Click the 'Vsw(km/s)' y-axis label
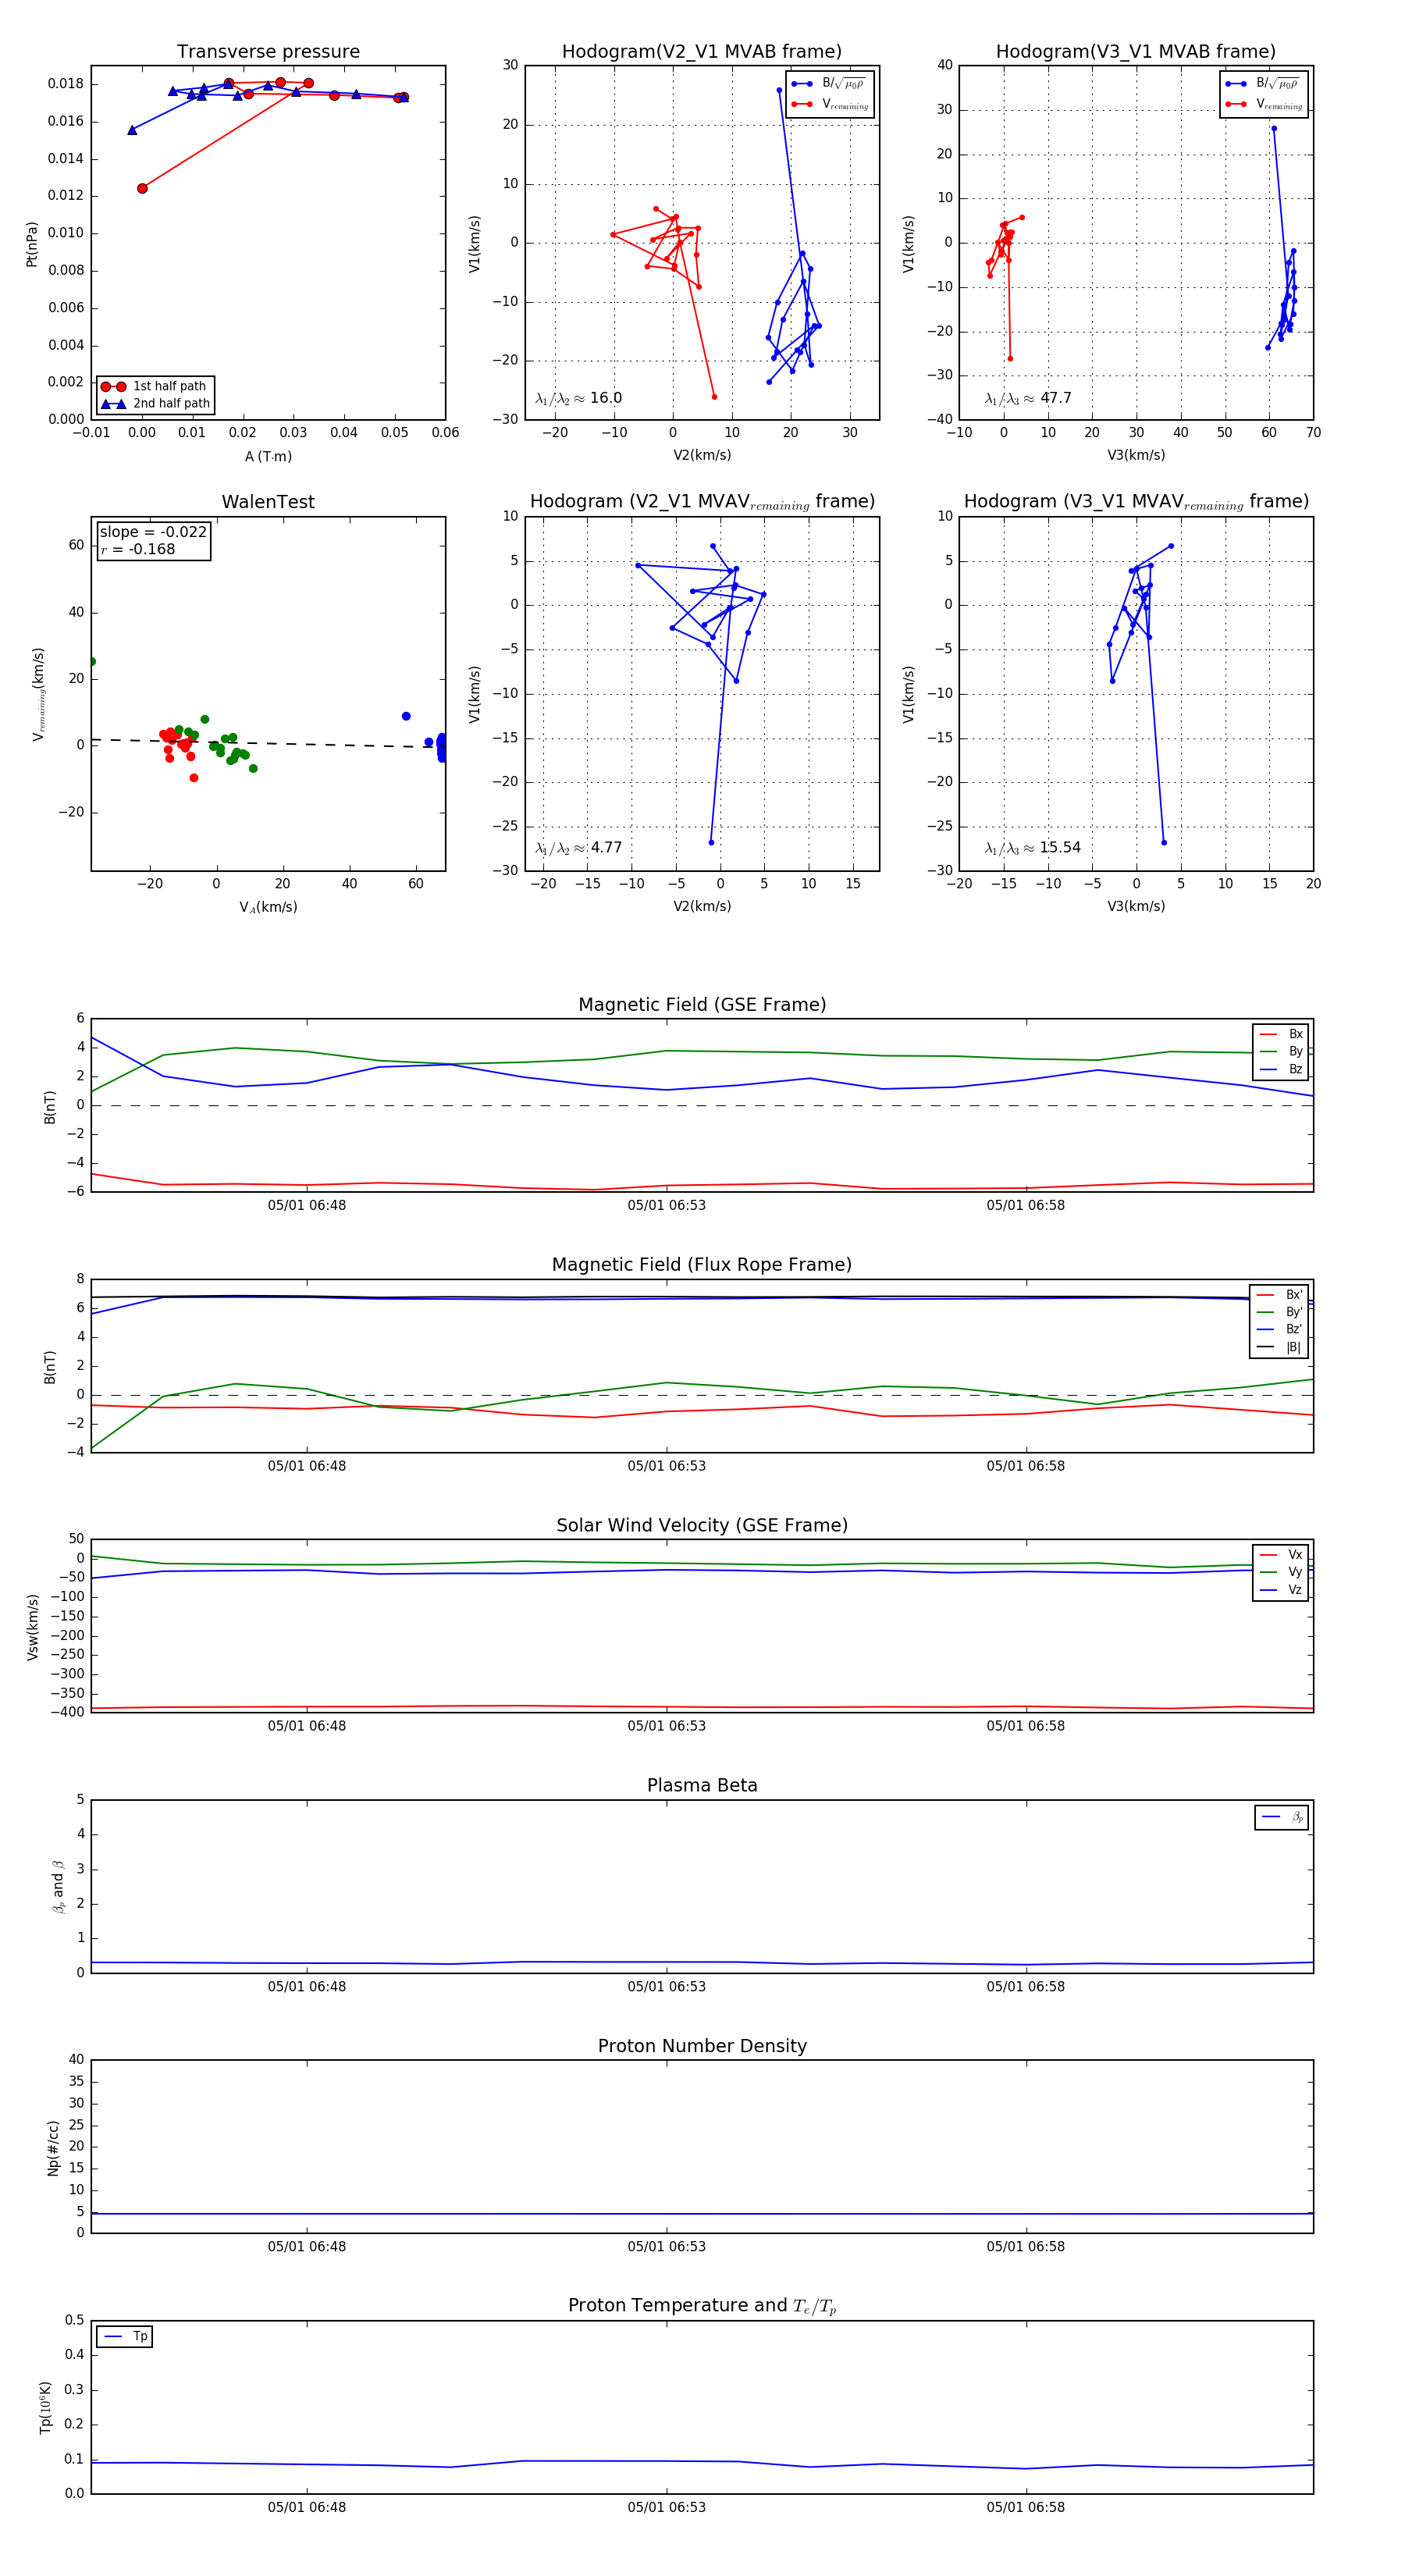The width and height of the screenshot is (1405, 2576). [32, 1627]
